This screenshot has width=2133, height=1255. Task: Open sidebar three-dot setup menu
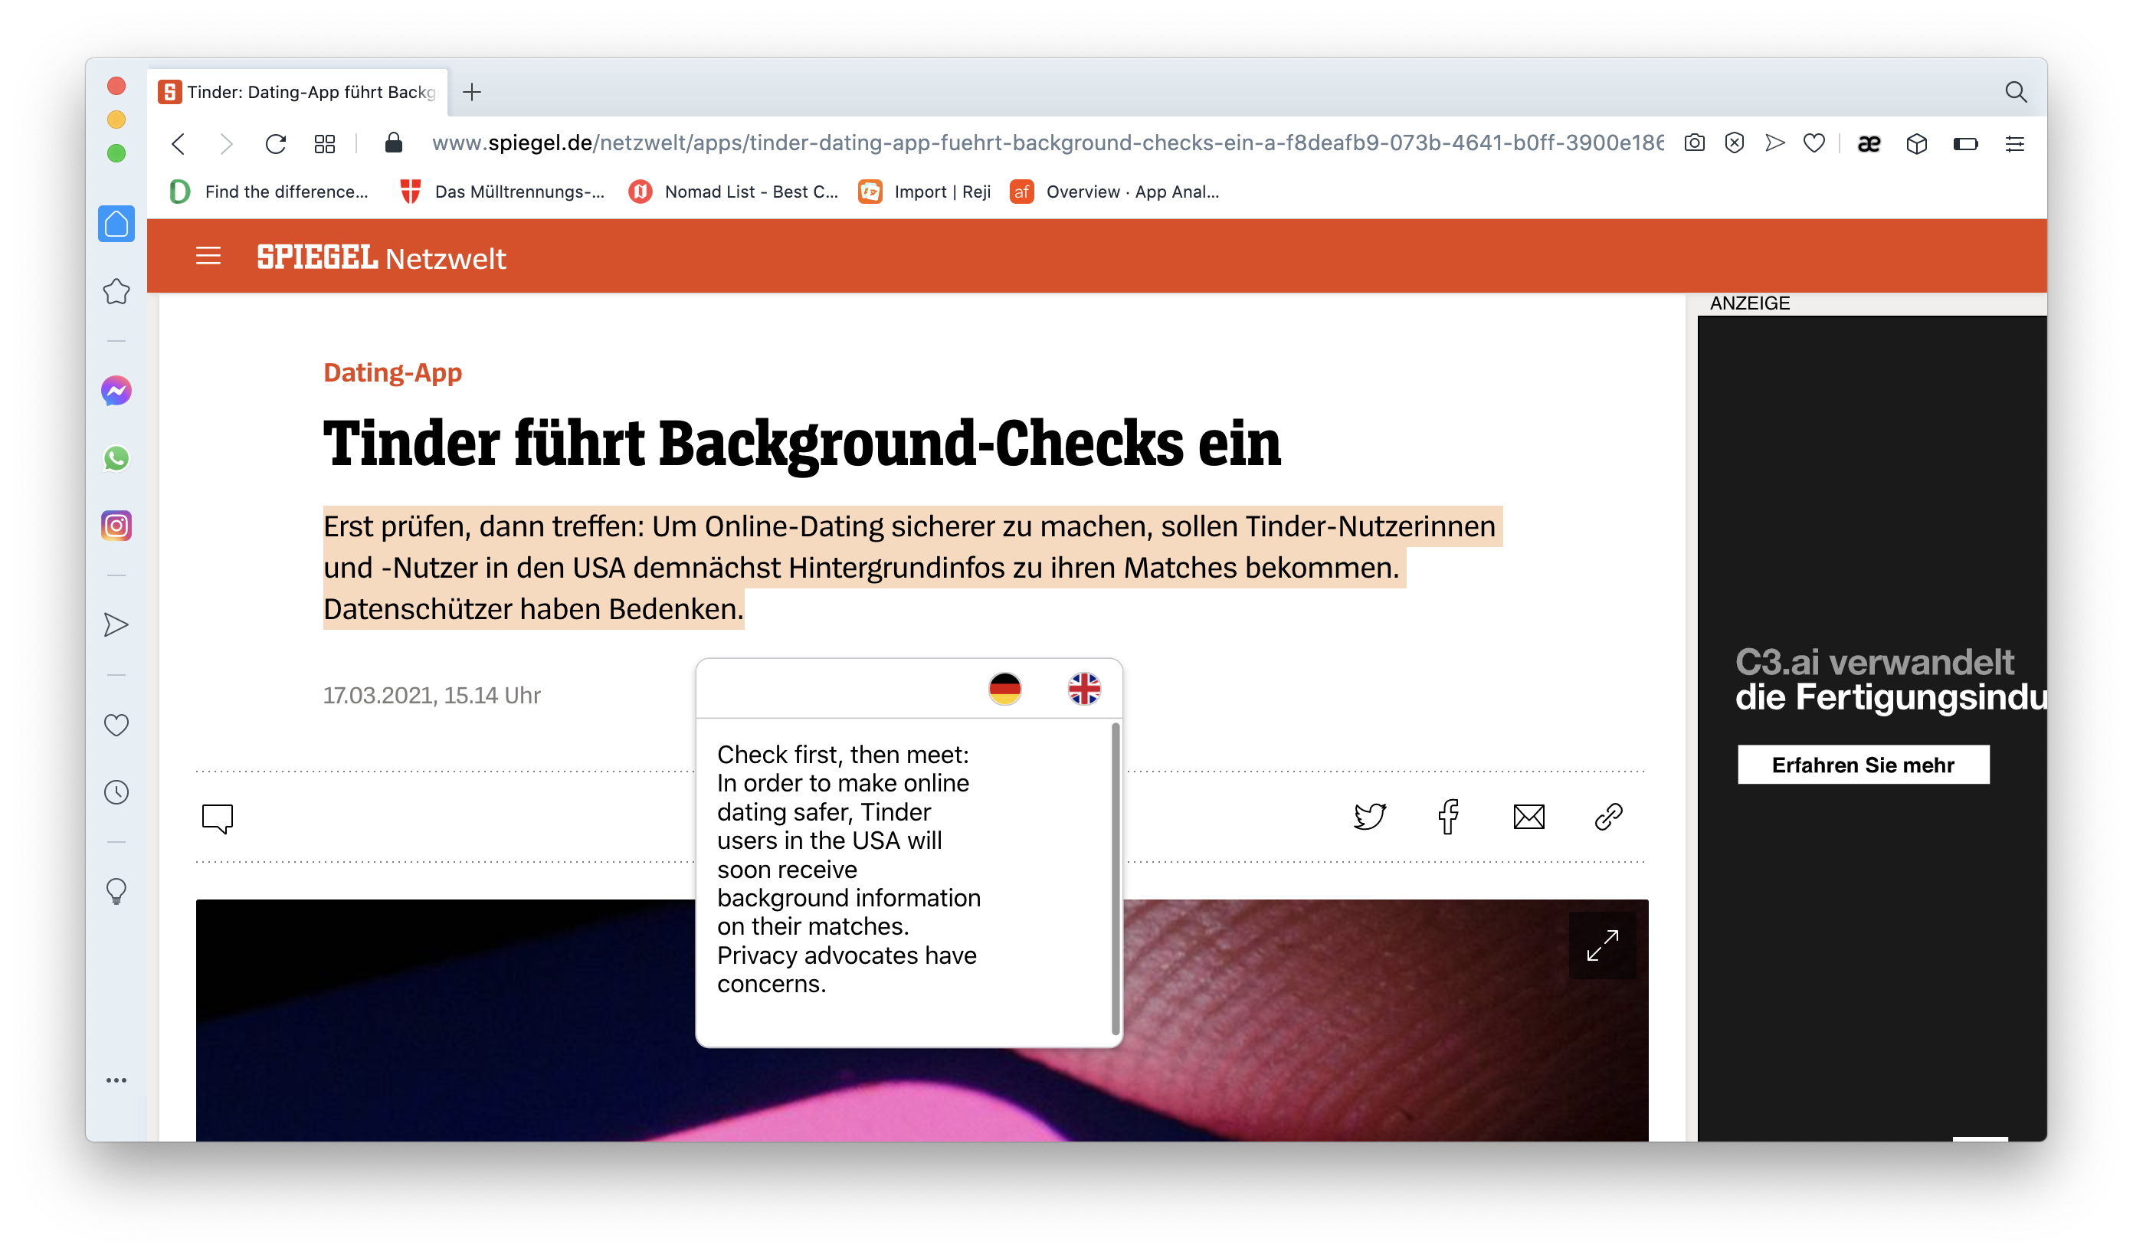[x=116, y=1080]
